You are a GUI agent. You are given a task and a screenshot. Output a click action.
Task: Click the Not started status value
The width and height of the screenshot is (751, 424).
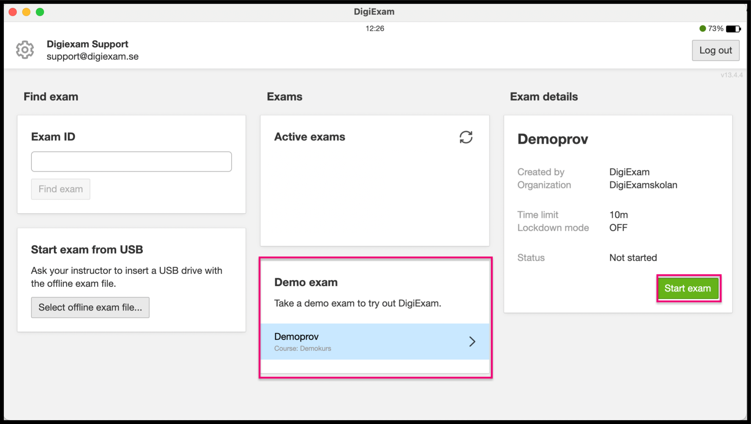pyautogui.click(x=633, y=258)
